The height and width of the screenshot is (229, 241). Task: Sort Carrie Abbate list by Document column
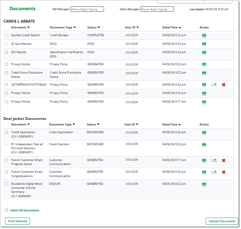coord(20,27)
